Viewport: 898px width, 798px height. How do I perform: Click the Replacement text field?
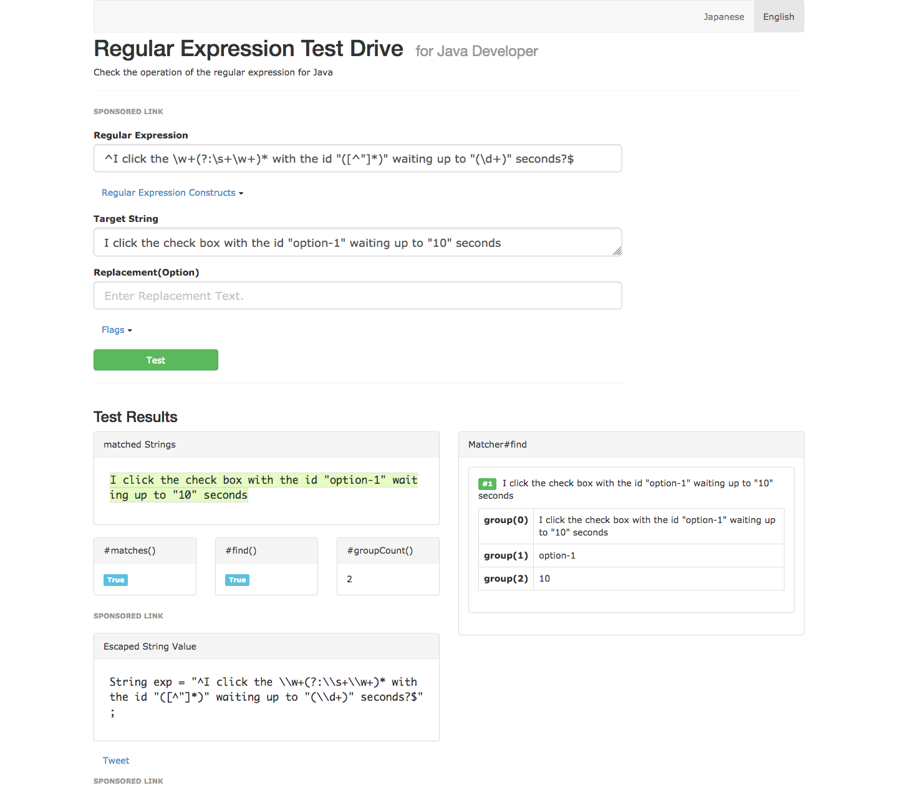click(357, 296)
